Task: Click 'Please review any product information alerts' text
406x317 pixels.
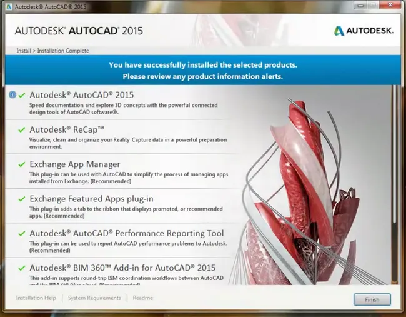Action: [203, 76]
